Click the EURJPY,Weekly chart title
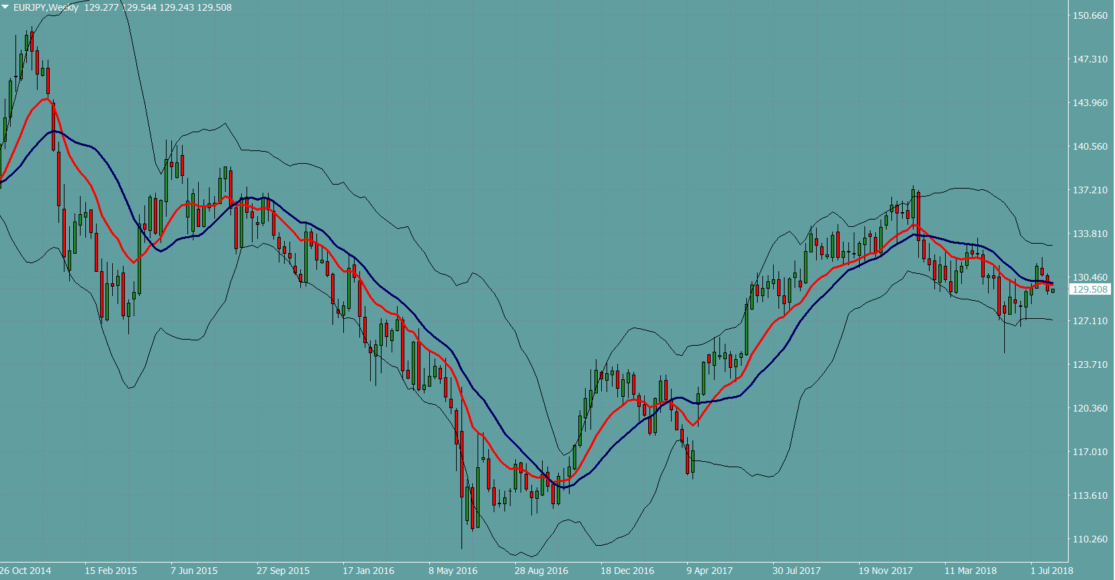This screenshot has height=580, width=1115. (46, 7)
